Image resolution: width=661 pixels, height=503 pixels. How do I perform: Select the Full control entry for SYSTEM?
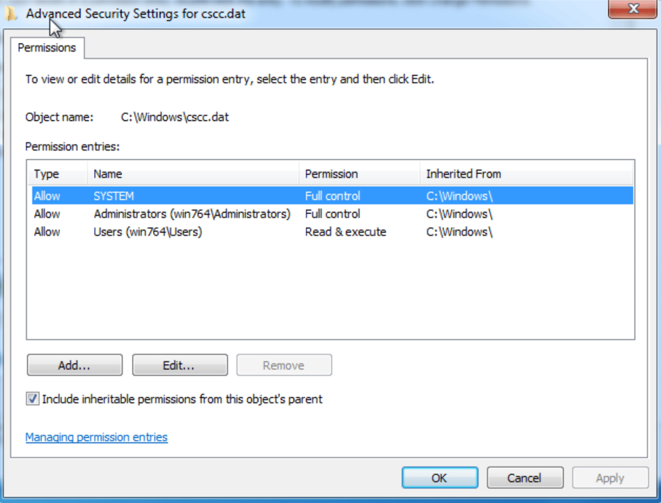333,196
